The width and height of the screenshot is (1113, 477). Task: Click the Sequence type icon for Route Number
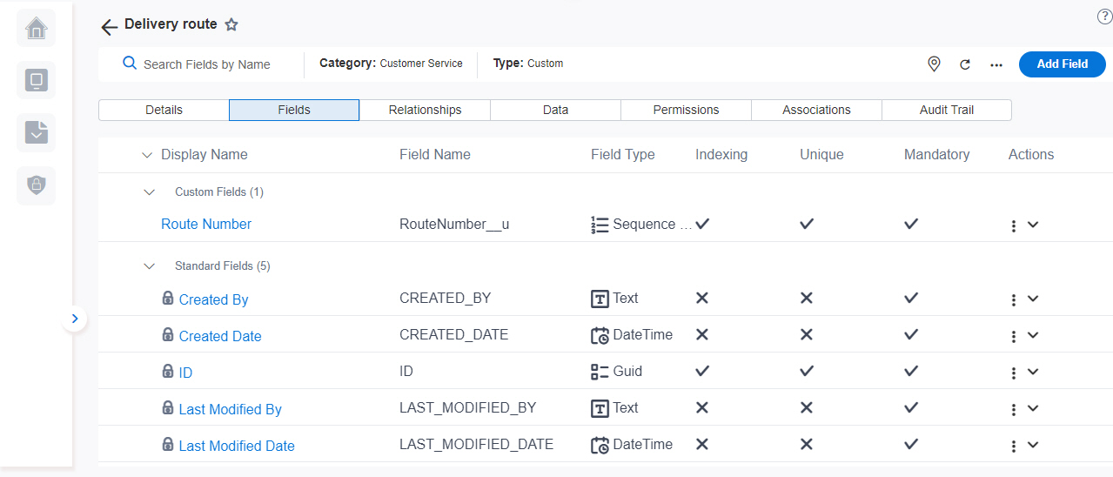coord(600,225)
